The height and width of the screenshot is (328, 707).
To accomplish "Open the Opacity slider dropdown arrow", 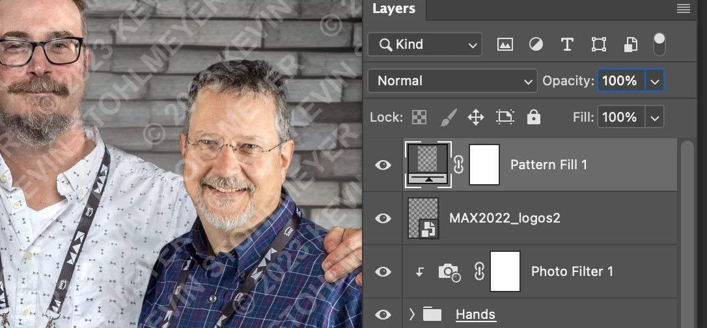I will pos(655,81).
